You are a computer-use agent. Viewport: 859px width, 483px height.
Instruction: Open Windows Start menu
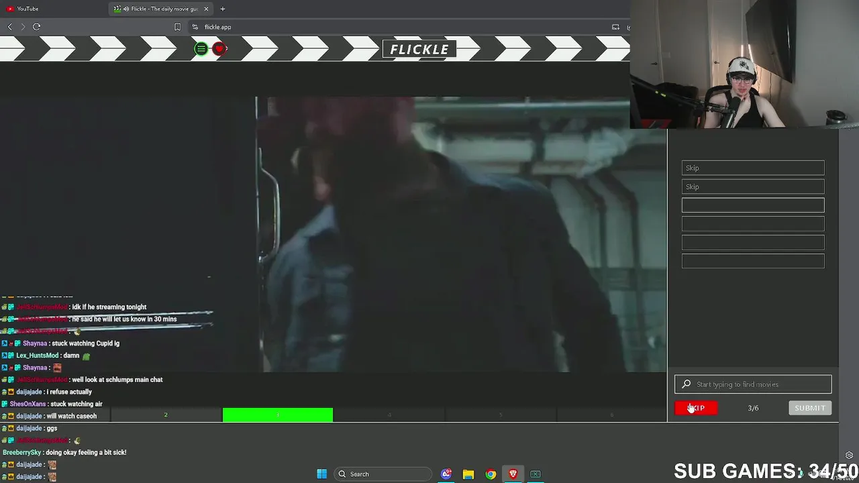point(321,474)
